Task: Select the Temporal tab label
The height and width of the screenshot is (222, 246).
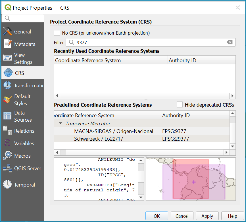Action: click(24, 185)
